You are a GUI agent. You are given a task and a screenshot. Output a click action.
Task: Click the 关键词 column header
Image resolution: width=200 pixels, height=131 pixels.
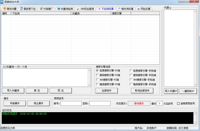click(91, 13)
